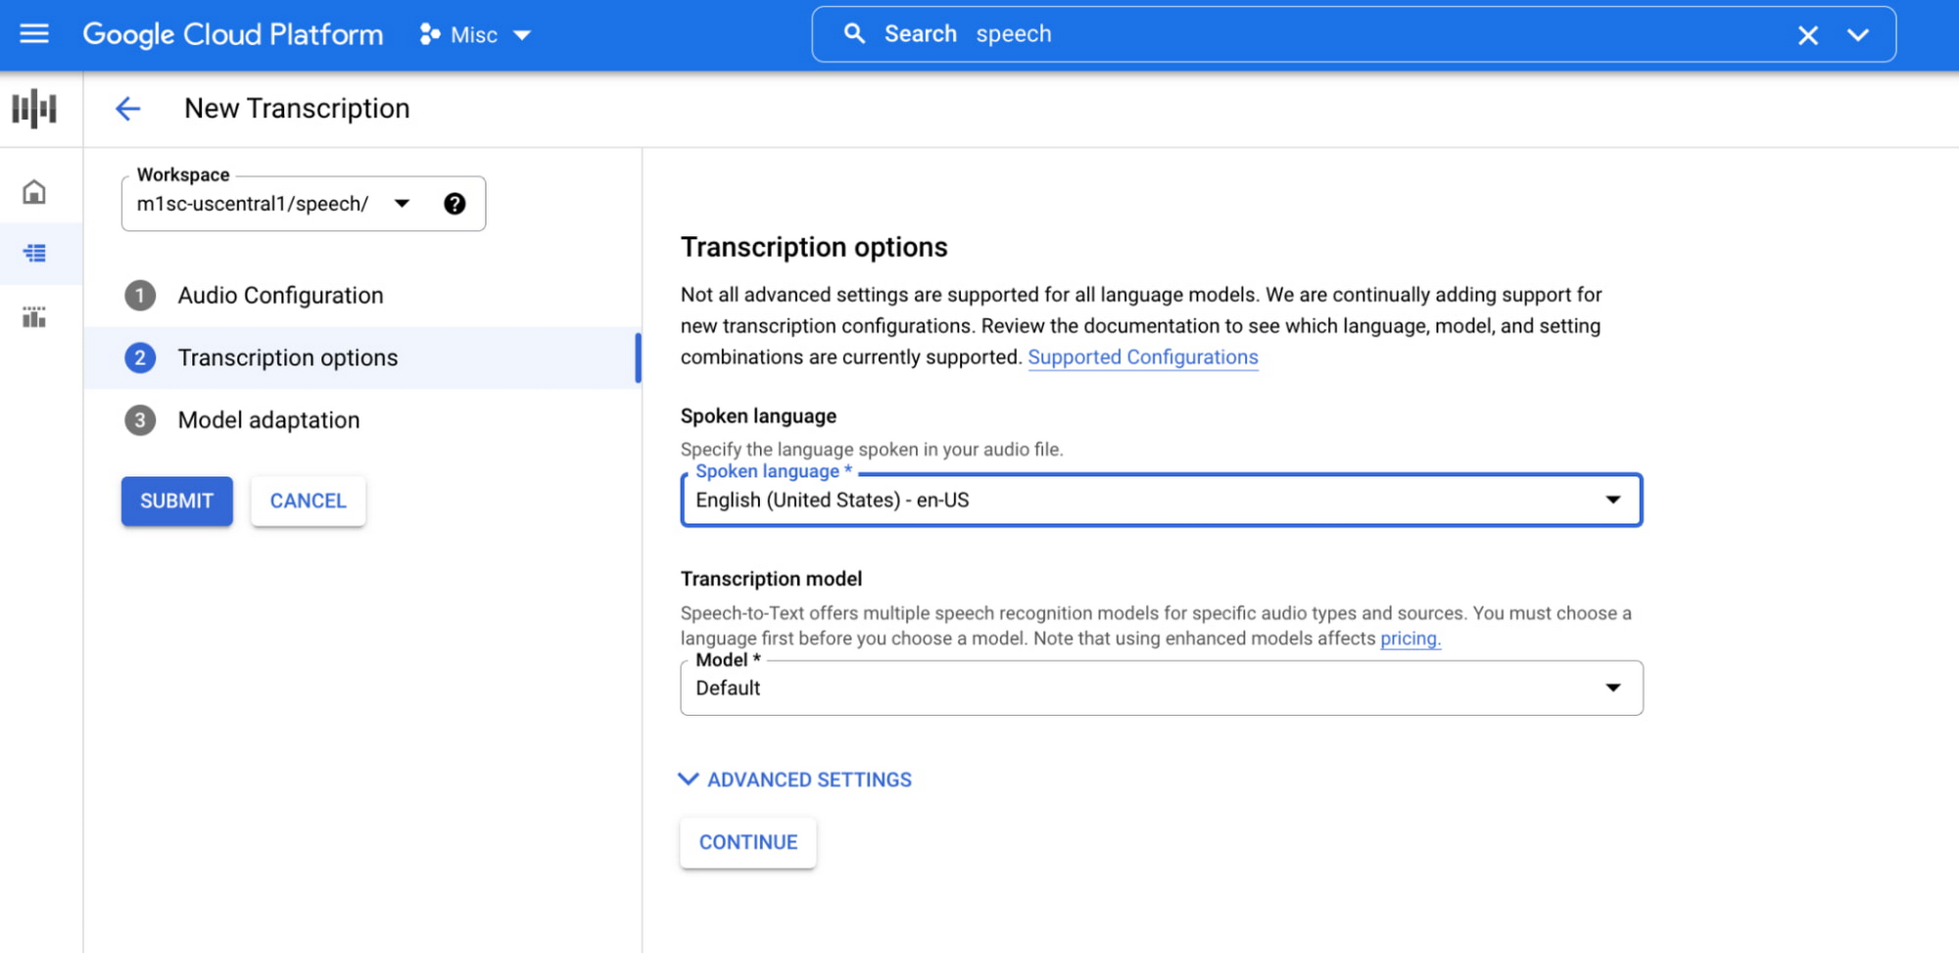The image size is (1959, 953).
Task: Click the search magnifier icon
Action: pos(854,34)
